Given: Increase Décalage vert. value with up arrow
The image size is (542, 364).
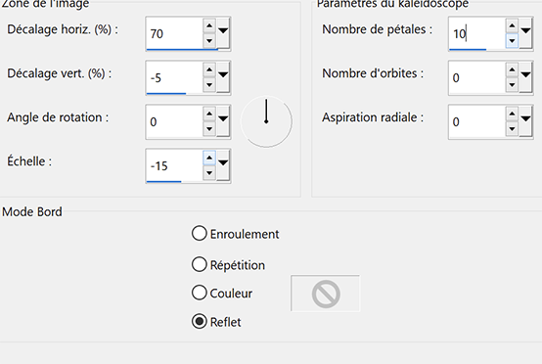Looking at the screenshot, I should [209, 70].
